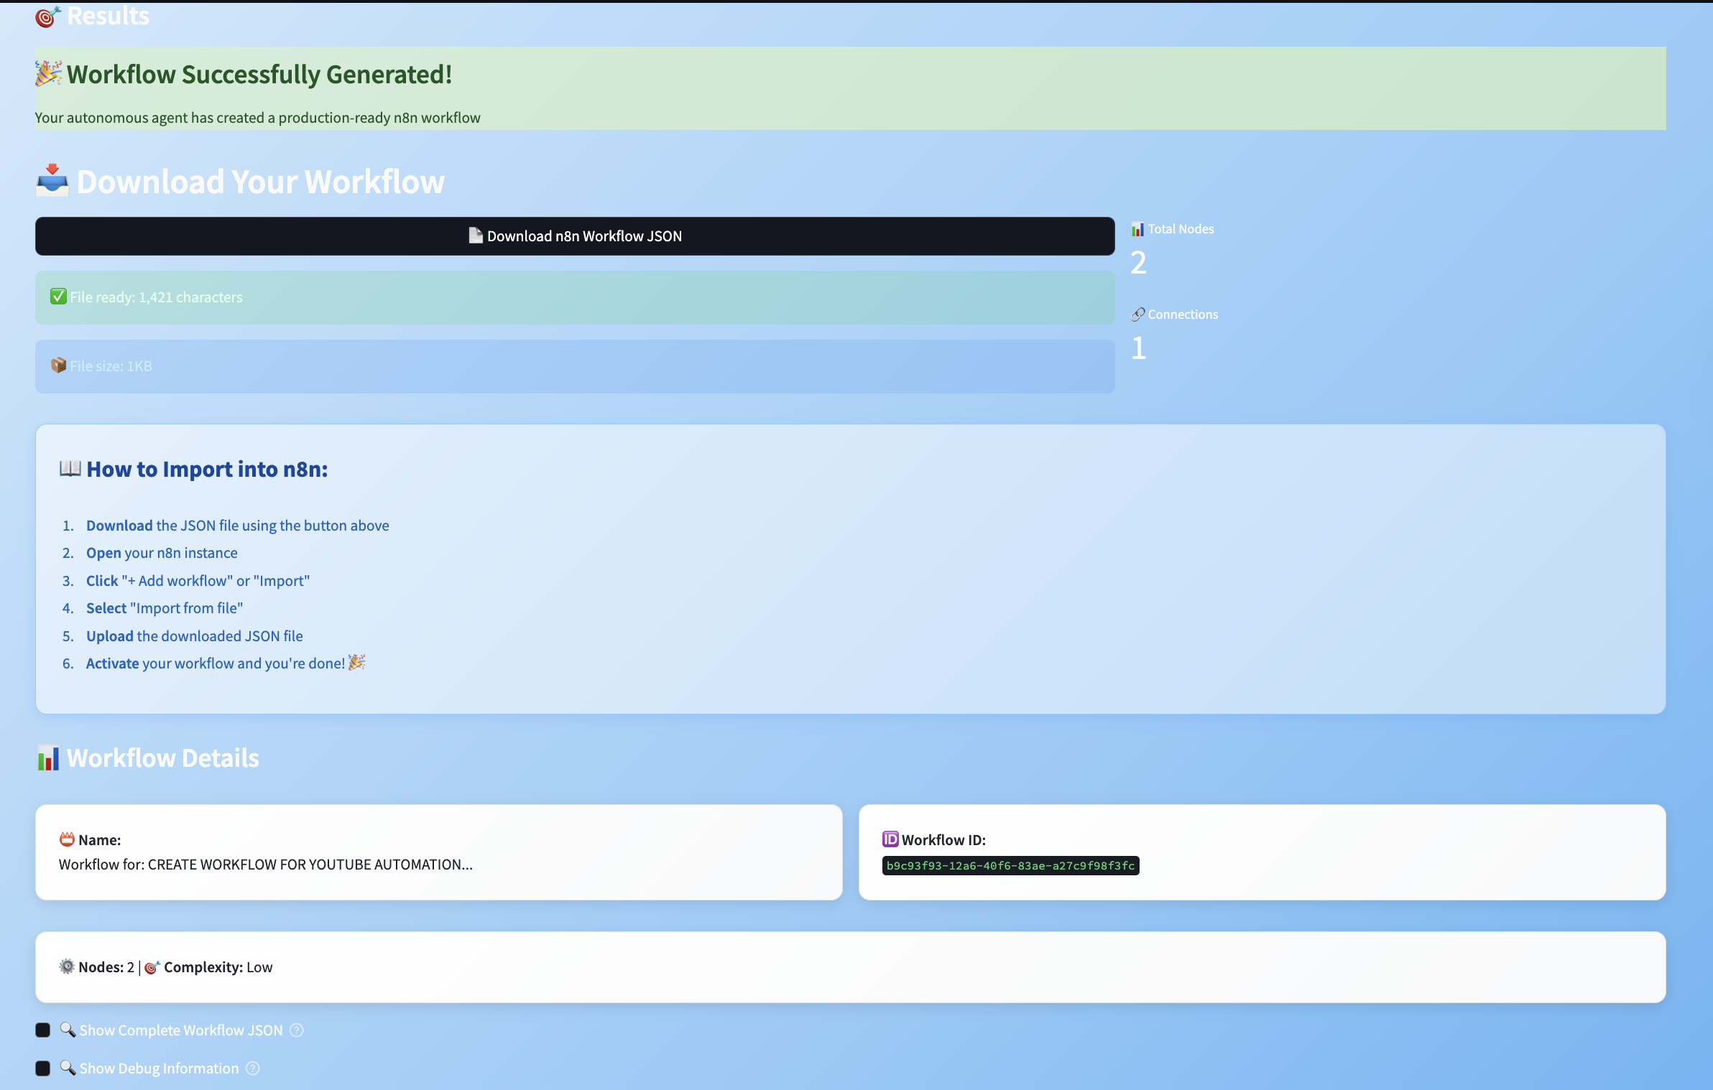This screenshot has width=1713, height=1090.
Task: Click the workflow name text for YouTube automation
Action: click(x=266, y=865)
